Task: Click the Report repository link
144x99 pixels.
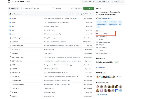Action: [102, 53]
